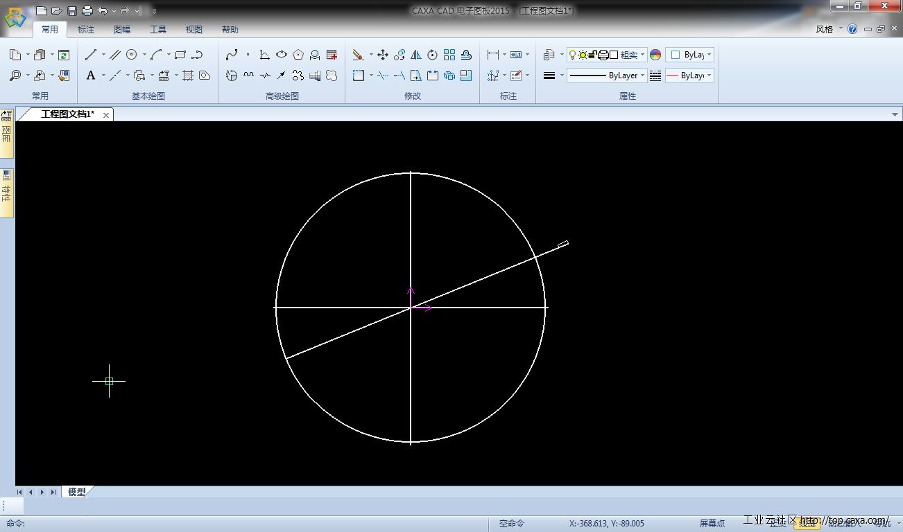Image resolution: width=903 pixels, height=532 pixels.
Task: Select the Move tool with four arrows
Action: (382, 55)
